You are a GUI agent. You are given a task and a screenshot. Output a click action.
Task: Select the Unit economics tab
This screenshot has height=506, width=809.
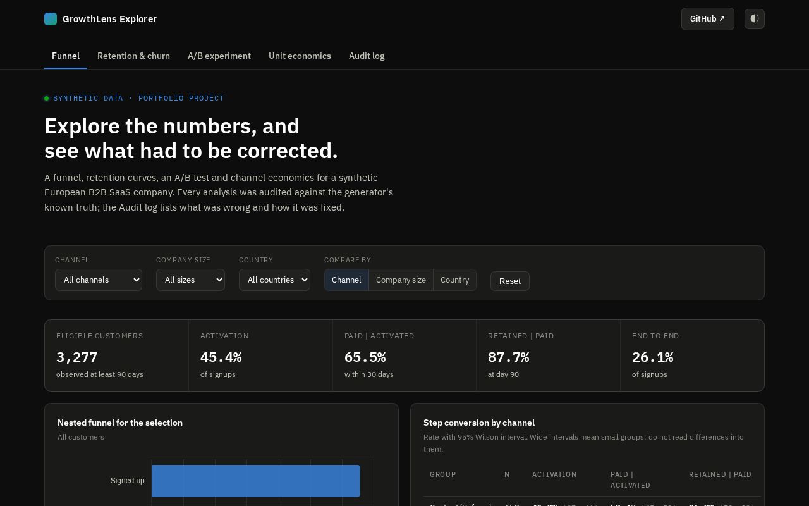click(x=300, y=56)
